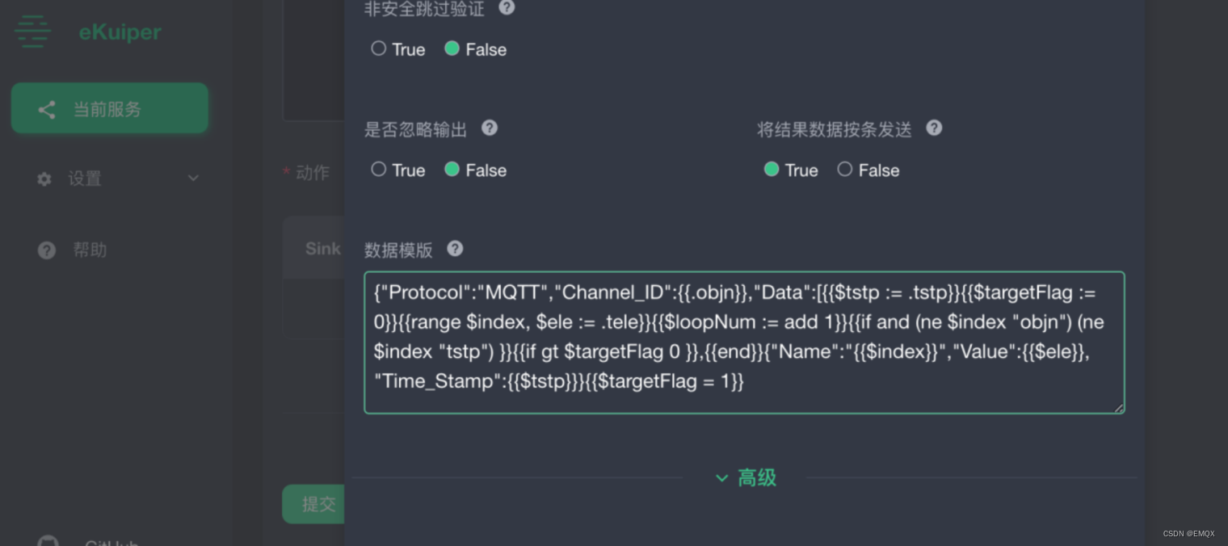
Task: Select True for 非安全跳过验证
Action: 378,48
